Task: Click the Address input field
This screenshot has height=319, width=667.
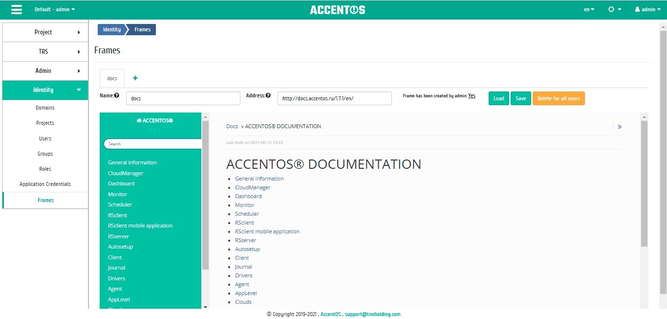Action: (335, 98)
